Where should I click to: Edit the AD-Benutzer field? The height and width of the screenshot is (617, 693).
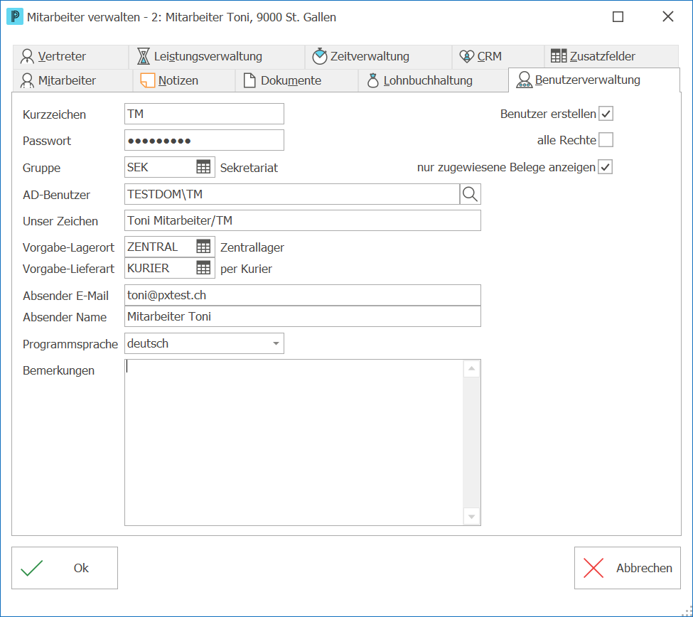(x=292, y=194)
